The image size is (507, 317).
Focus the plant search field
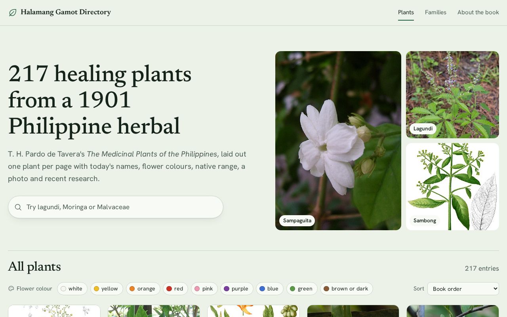(116, 207)
